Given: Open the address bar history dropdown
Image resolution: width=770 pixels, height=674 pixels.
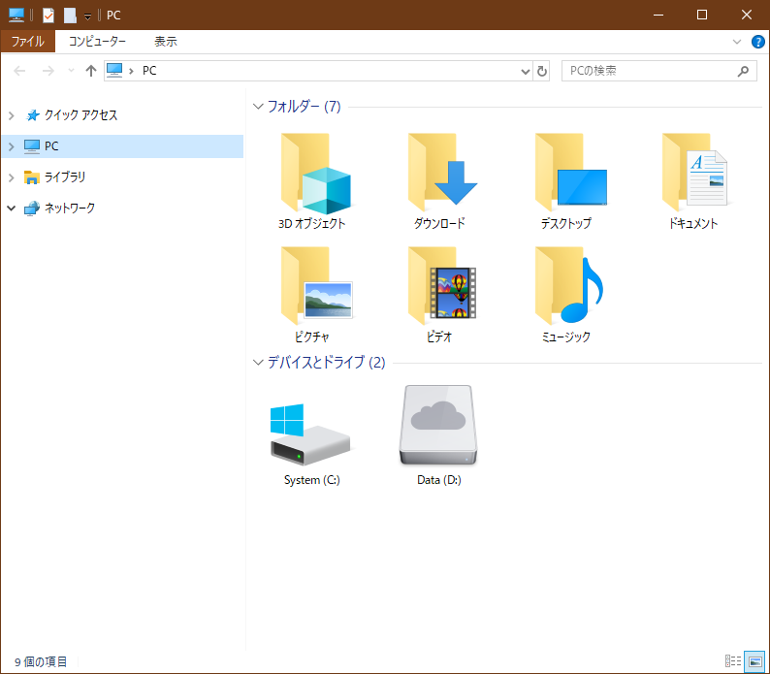Looking at the screenshot, I should 525,71.
